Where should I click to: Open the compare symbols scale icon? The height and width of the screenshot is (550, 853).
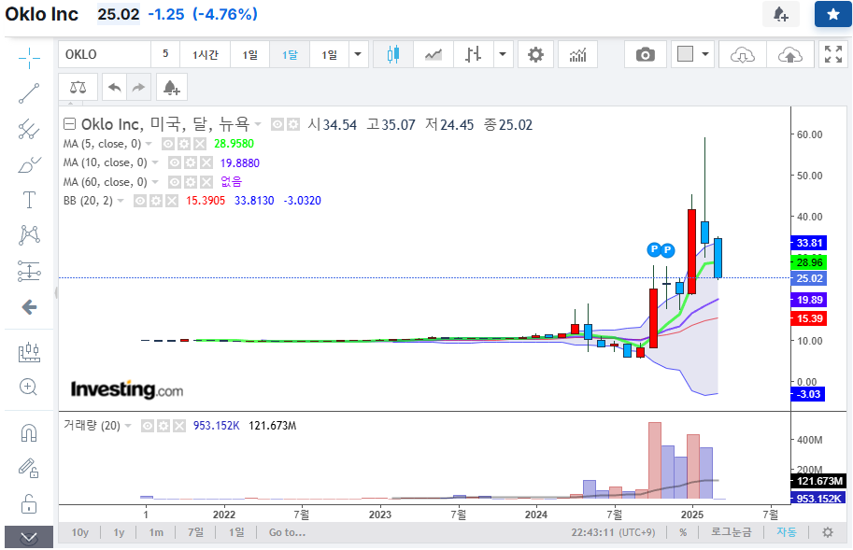pyautogui.click(x=78, y=87)
